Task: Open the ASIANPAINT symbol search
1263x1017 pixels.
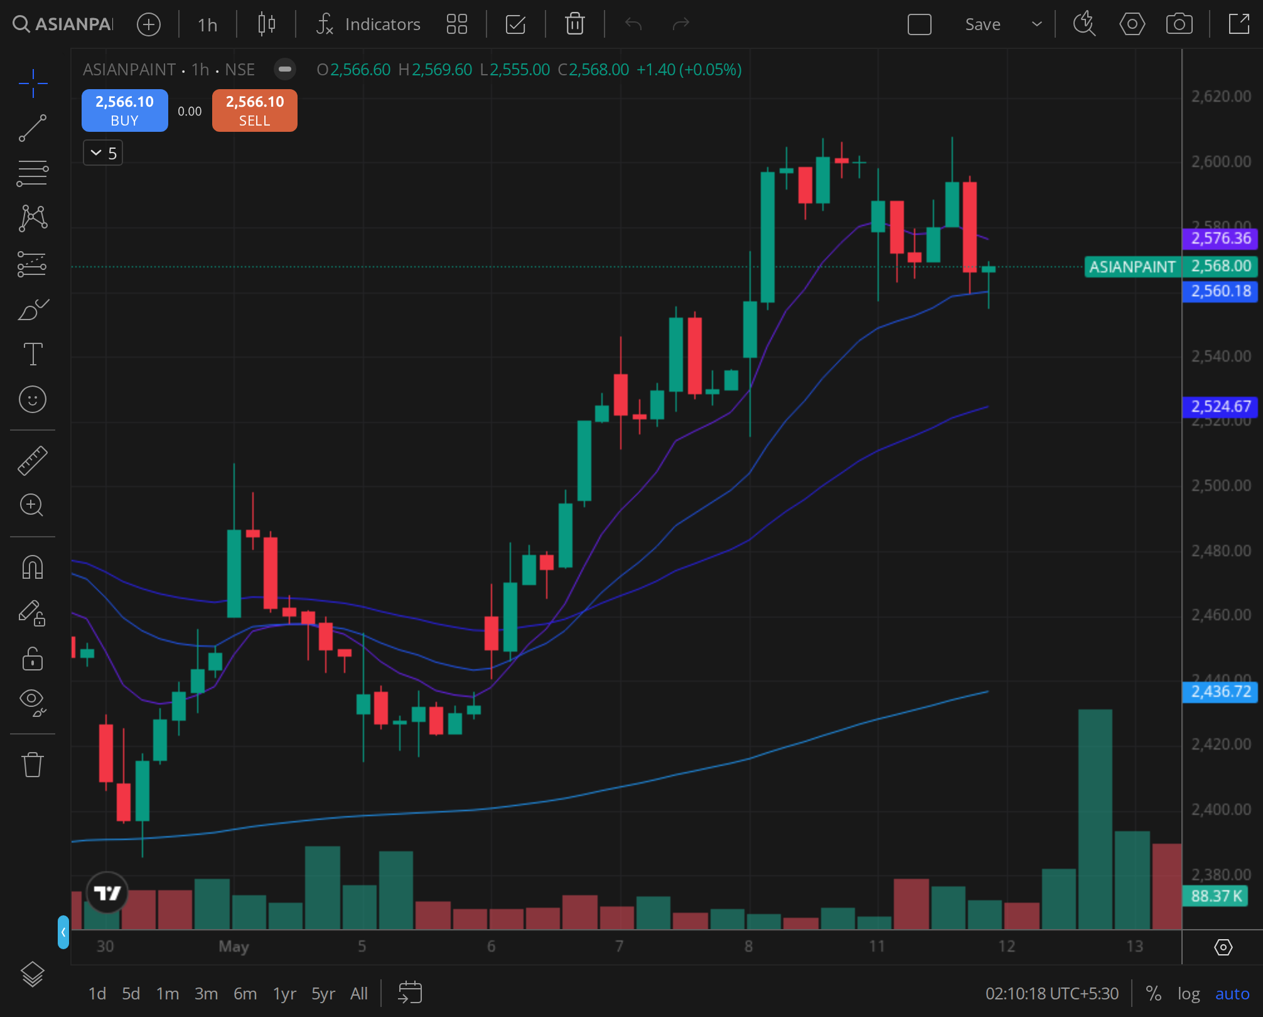Action: click(63, 24)
